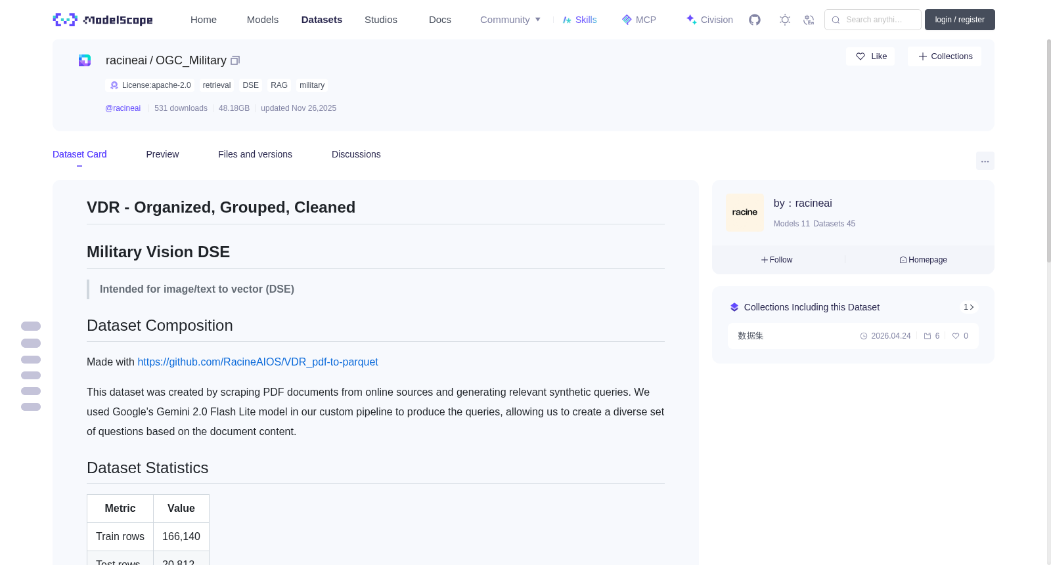Switch to the Discussions tab
Image resolution: width=1051 pixels, height=565 pixels.
point(356,154)
